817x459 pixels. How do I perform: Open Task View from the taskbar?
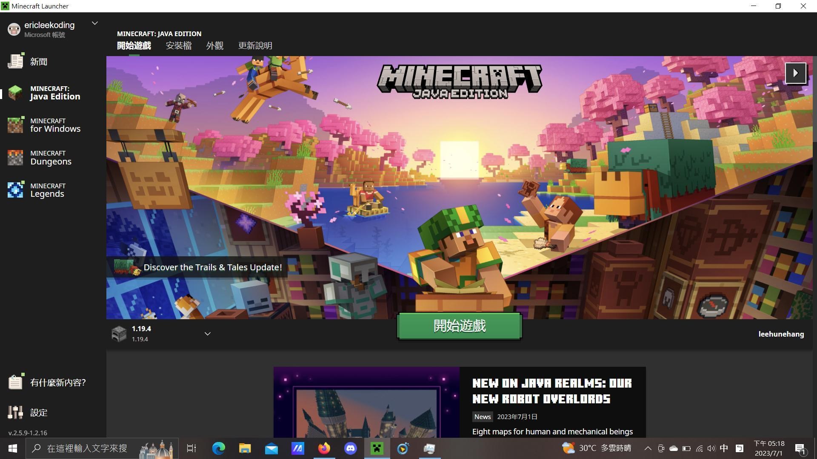pos(191,448)
